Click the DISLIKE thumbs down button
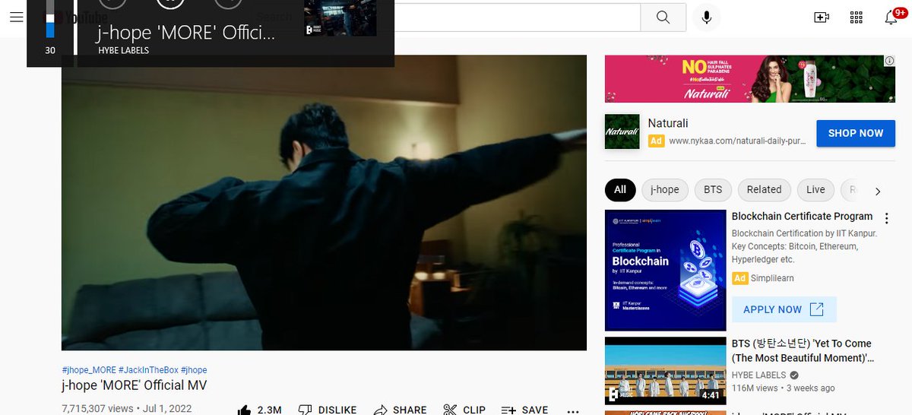Viewport: 912px width, 415px height. coord(328,410)
